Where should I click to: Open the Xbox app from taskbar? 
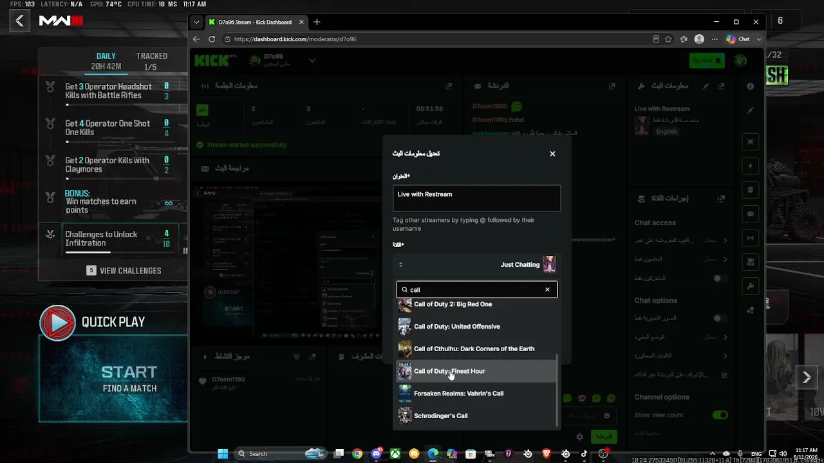coord(395,453)
